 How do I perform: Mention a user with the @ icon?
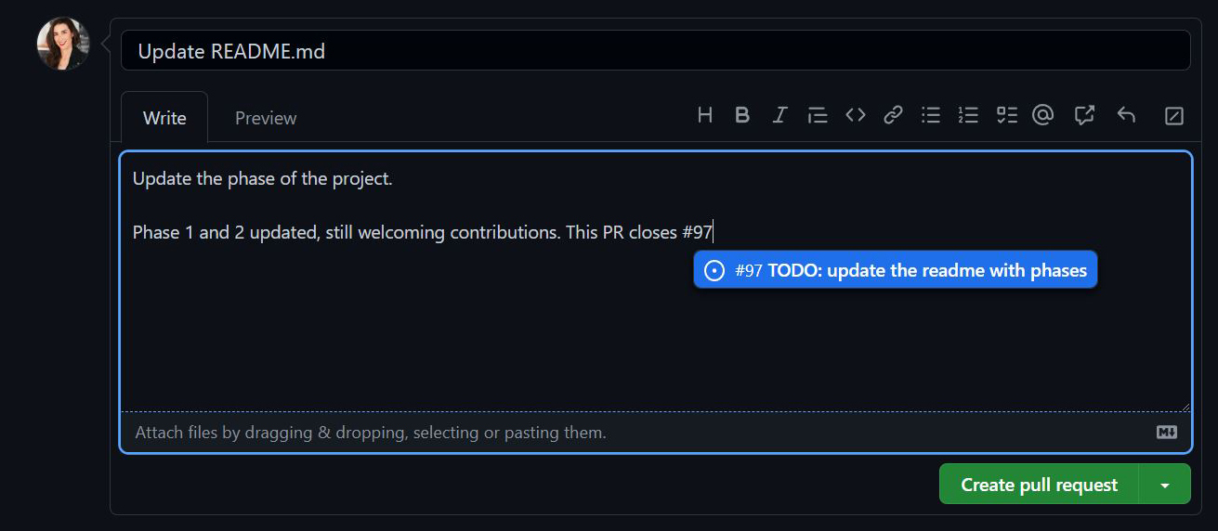[1043, 115]
